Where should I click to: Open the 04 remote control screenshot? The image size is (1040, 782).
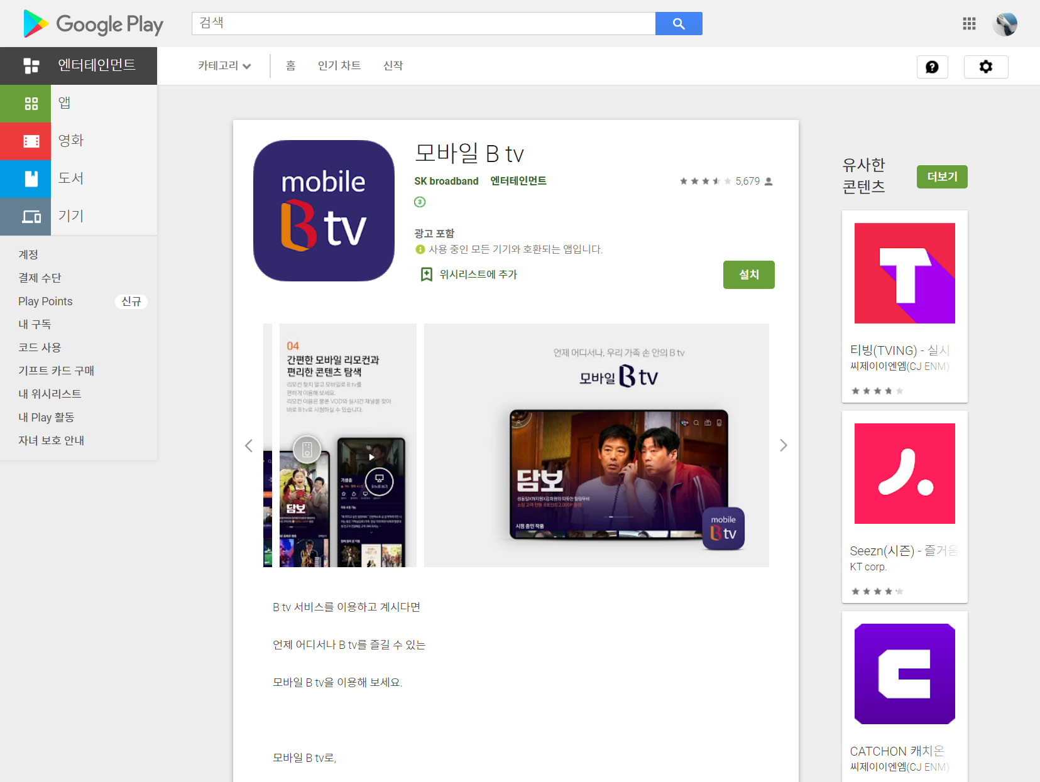[x=348, y=445]
